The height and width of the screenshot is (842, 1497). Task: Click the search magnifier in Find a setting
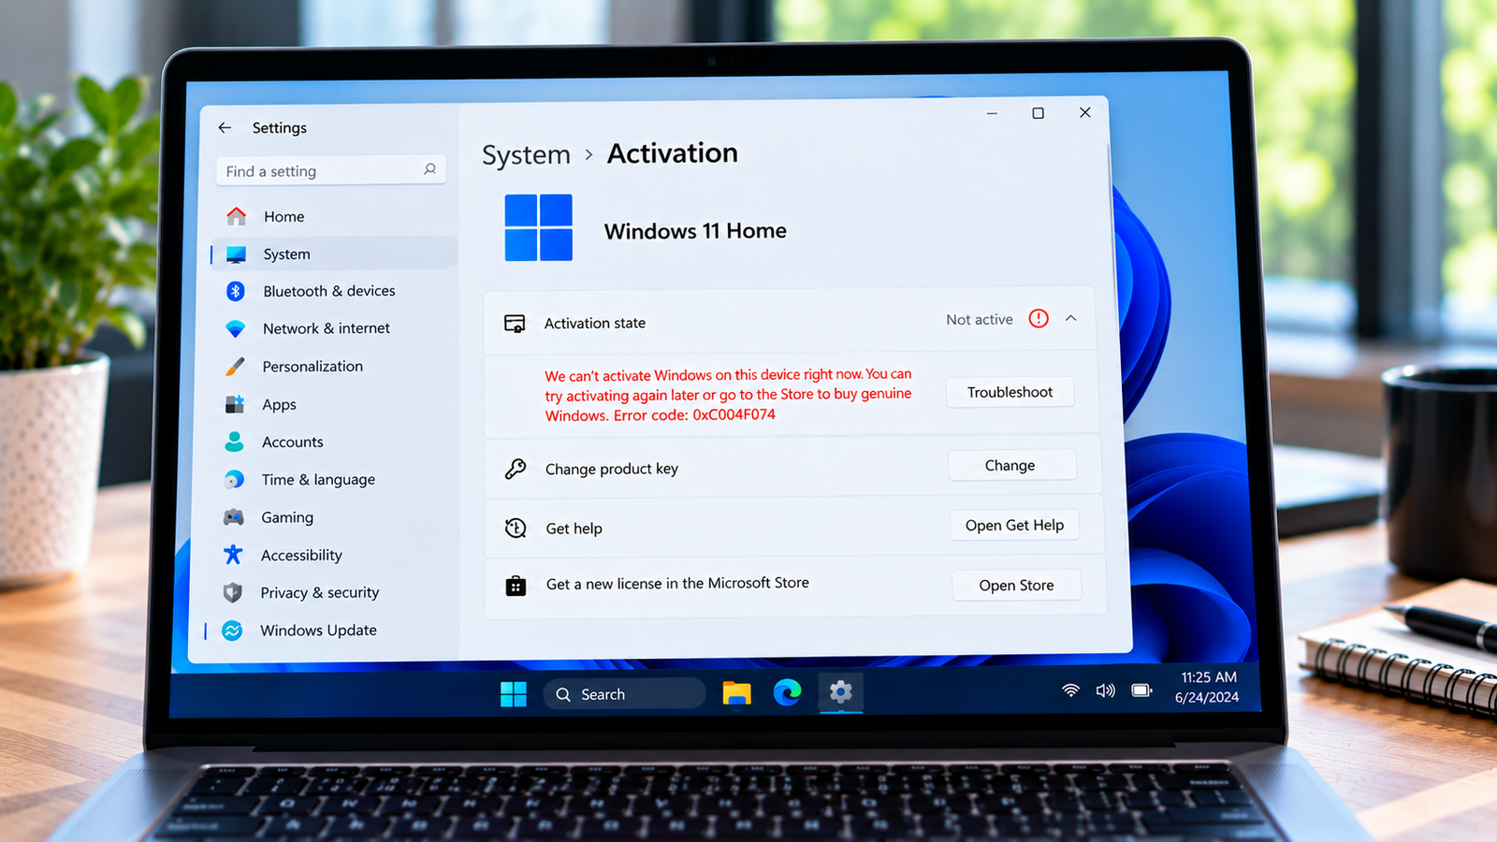[x=429, y=169]
